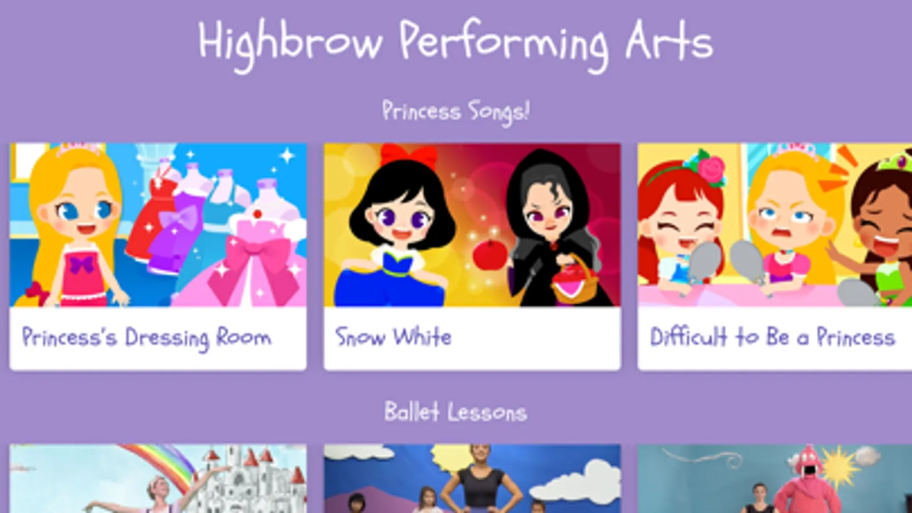Open the Princess's Dressing Room video thumbnail
The height and width of the screenshot is (513, 912).
click(158, 225)
